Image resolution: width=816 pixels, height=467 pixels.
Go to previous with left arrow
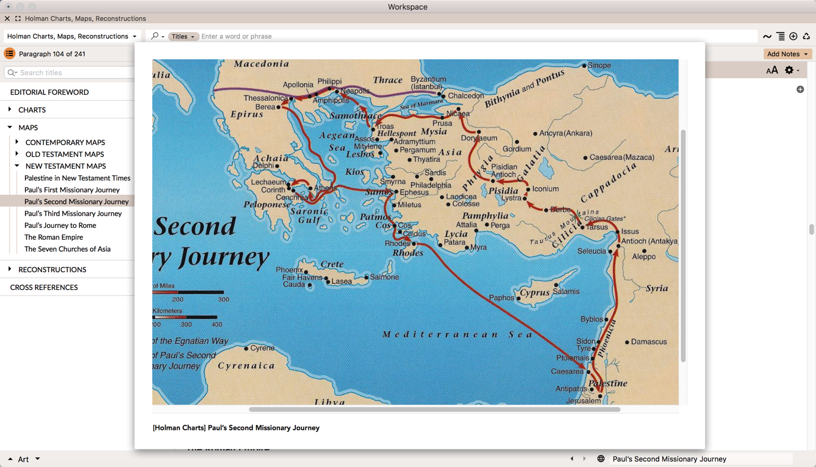click(571, 459)
